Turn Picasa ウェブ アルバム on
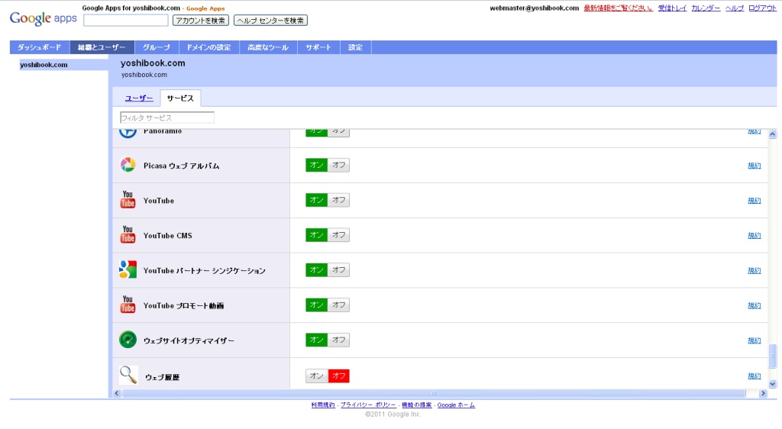The height and width of the screenshot is (429, 782). [x=316, y=165]
